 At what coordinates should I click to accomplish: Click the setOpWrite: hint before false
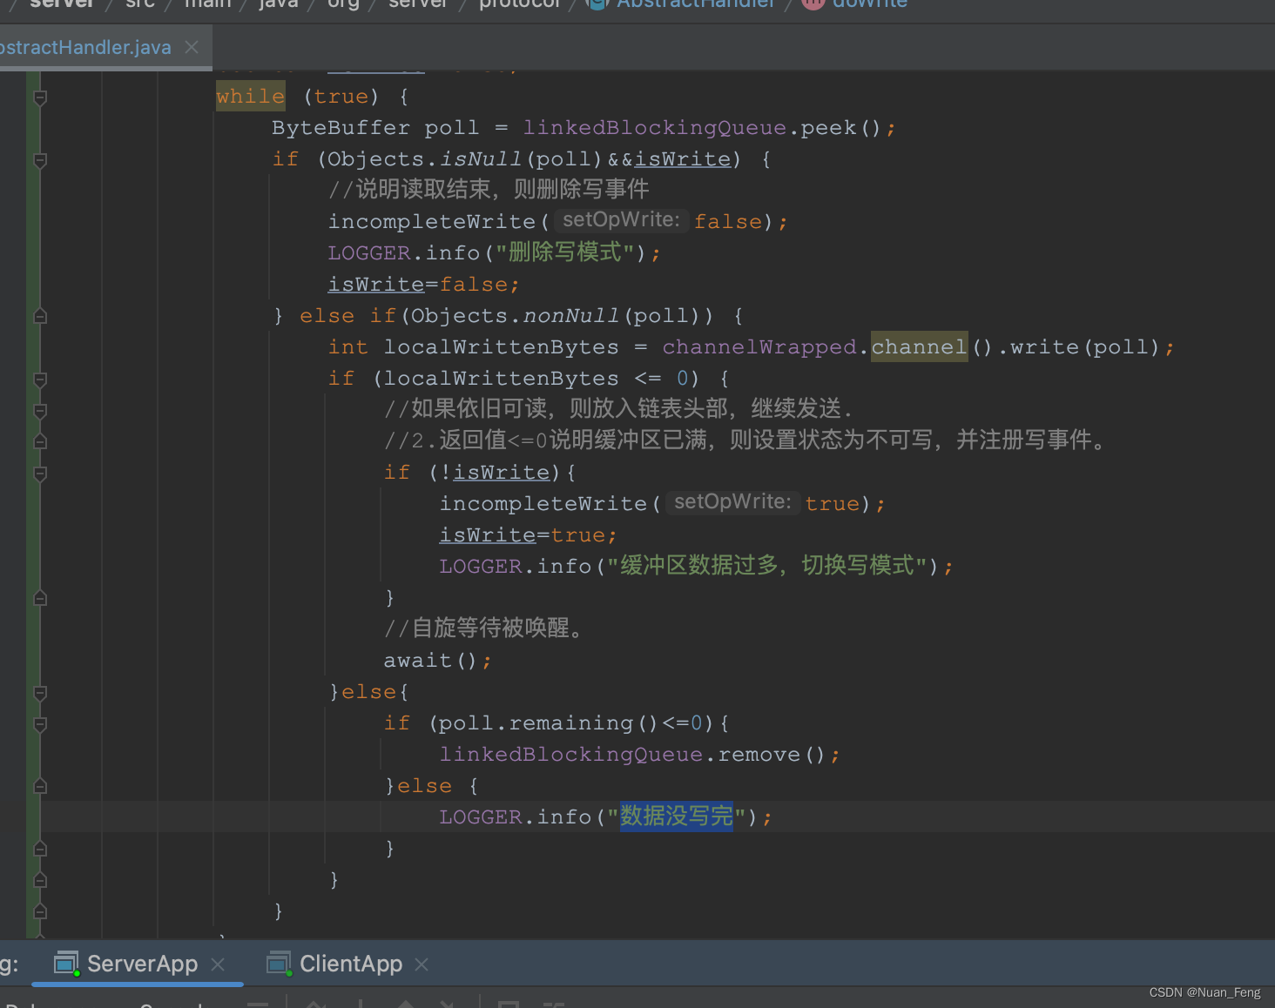coord(621,220)
